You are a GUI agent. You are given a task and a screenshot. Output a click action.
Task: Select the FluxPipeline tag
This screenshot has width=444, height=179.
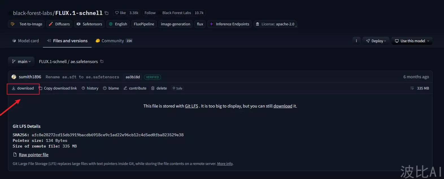(144, 24)
